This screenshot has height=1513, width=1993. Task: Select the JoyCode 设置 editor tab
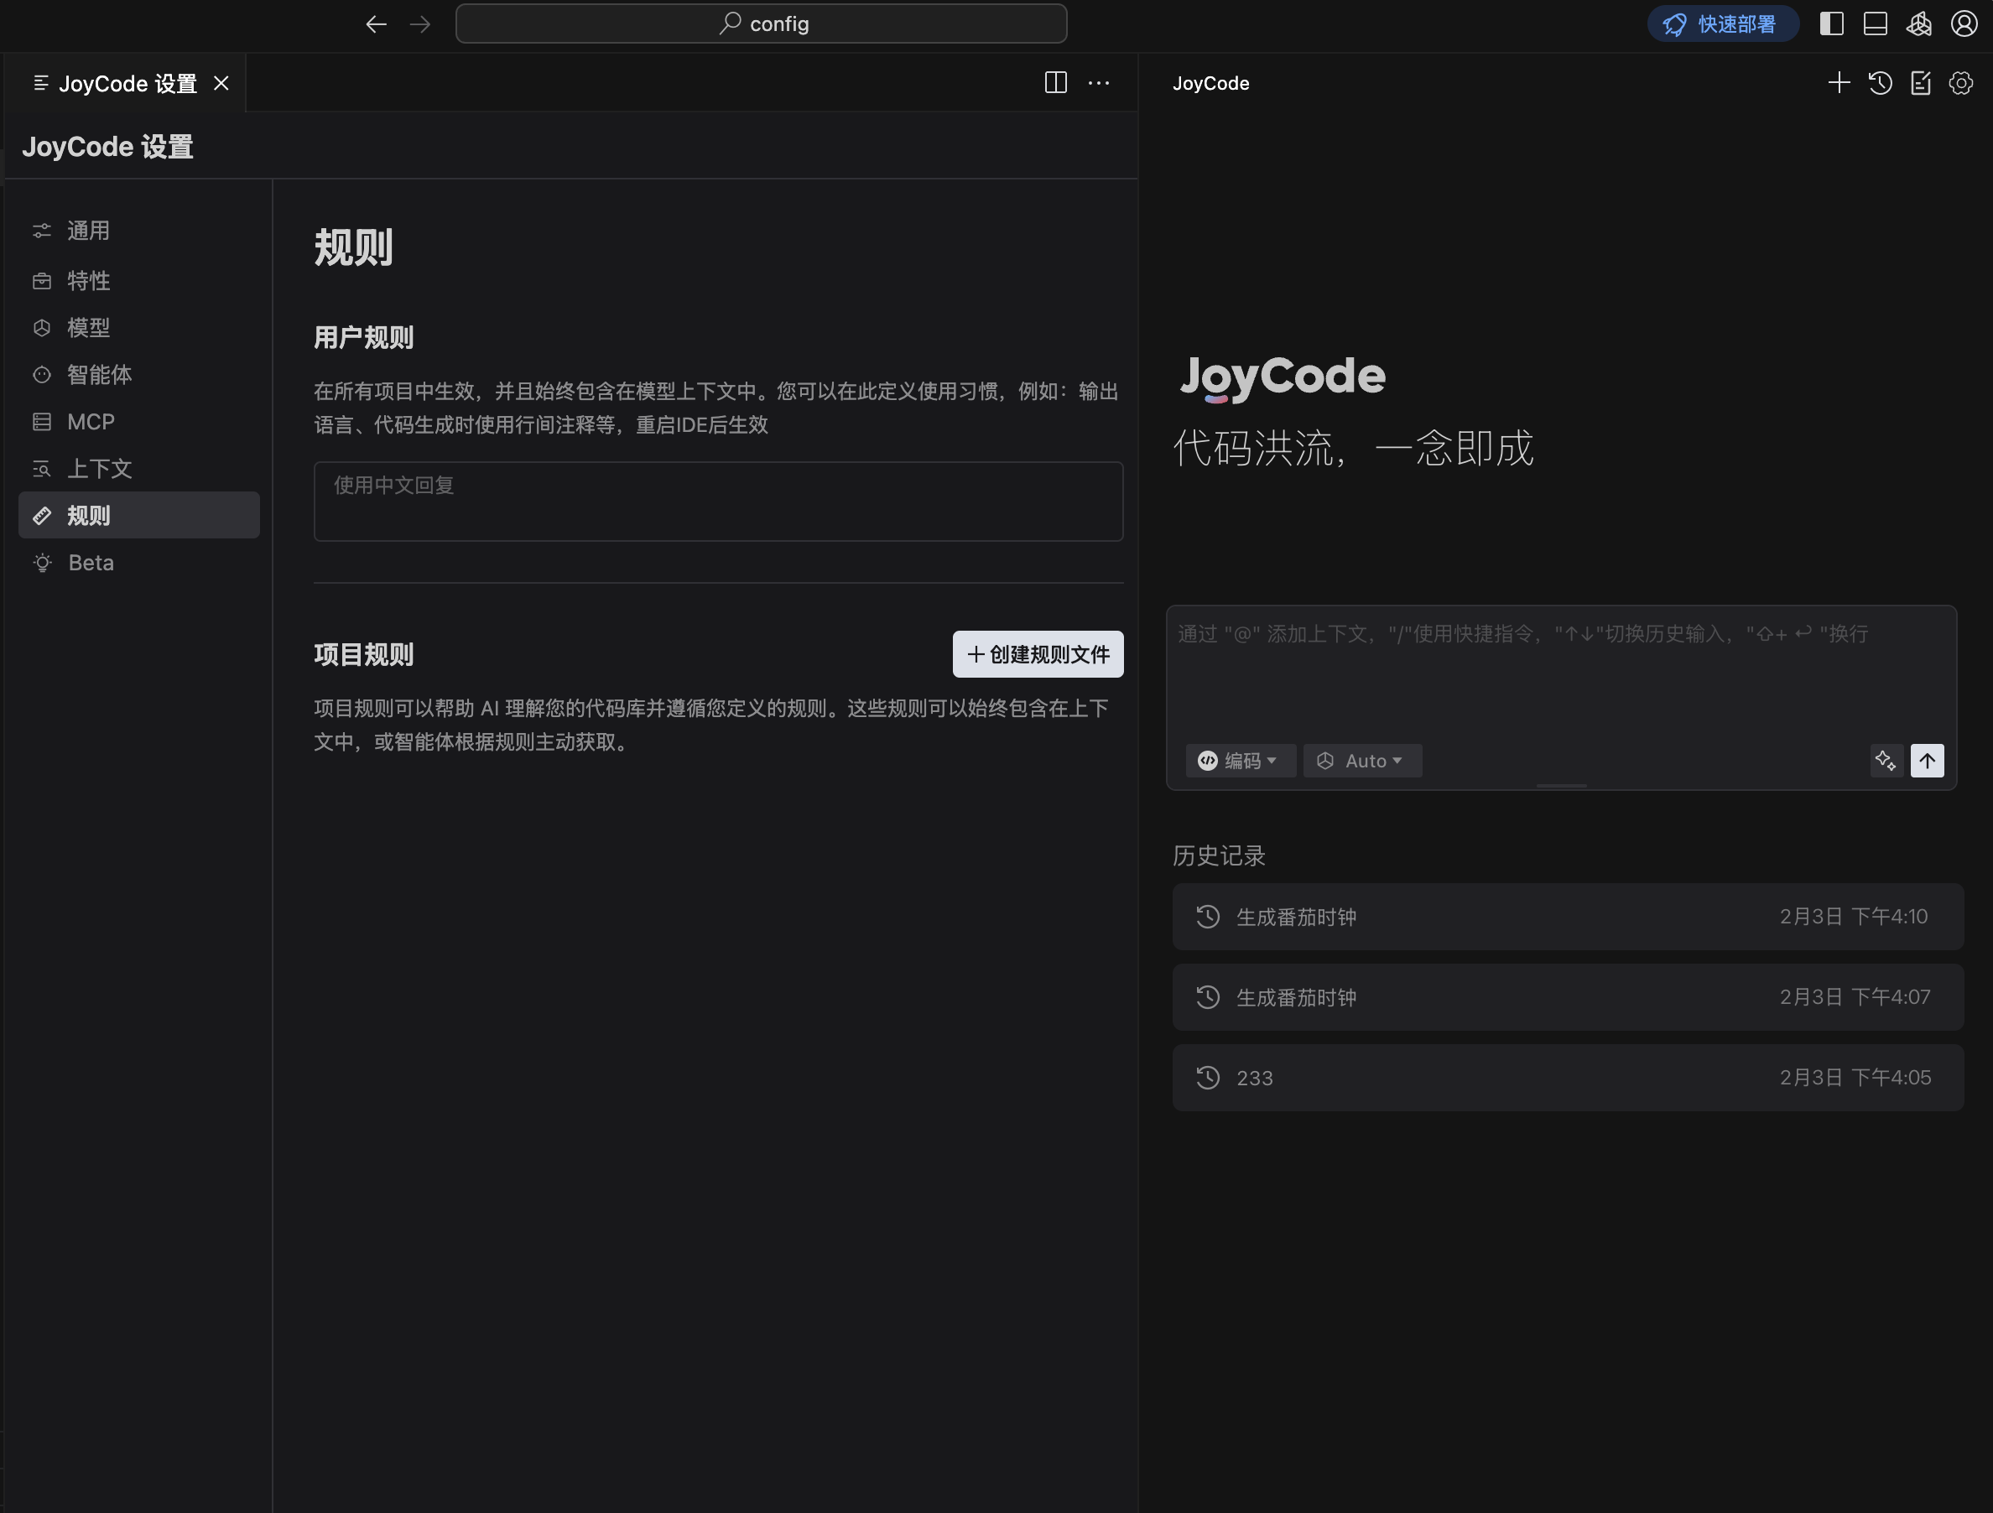tap(125, 83)
